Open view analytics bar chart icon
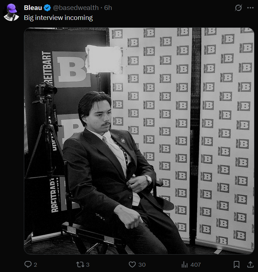 coord(185,265)
